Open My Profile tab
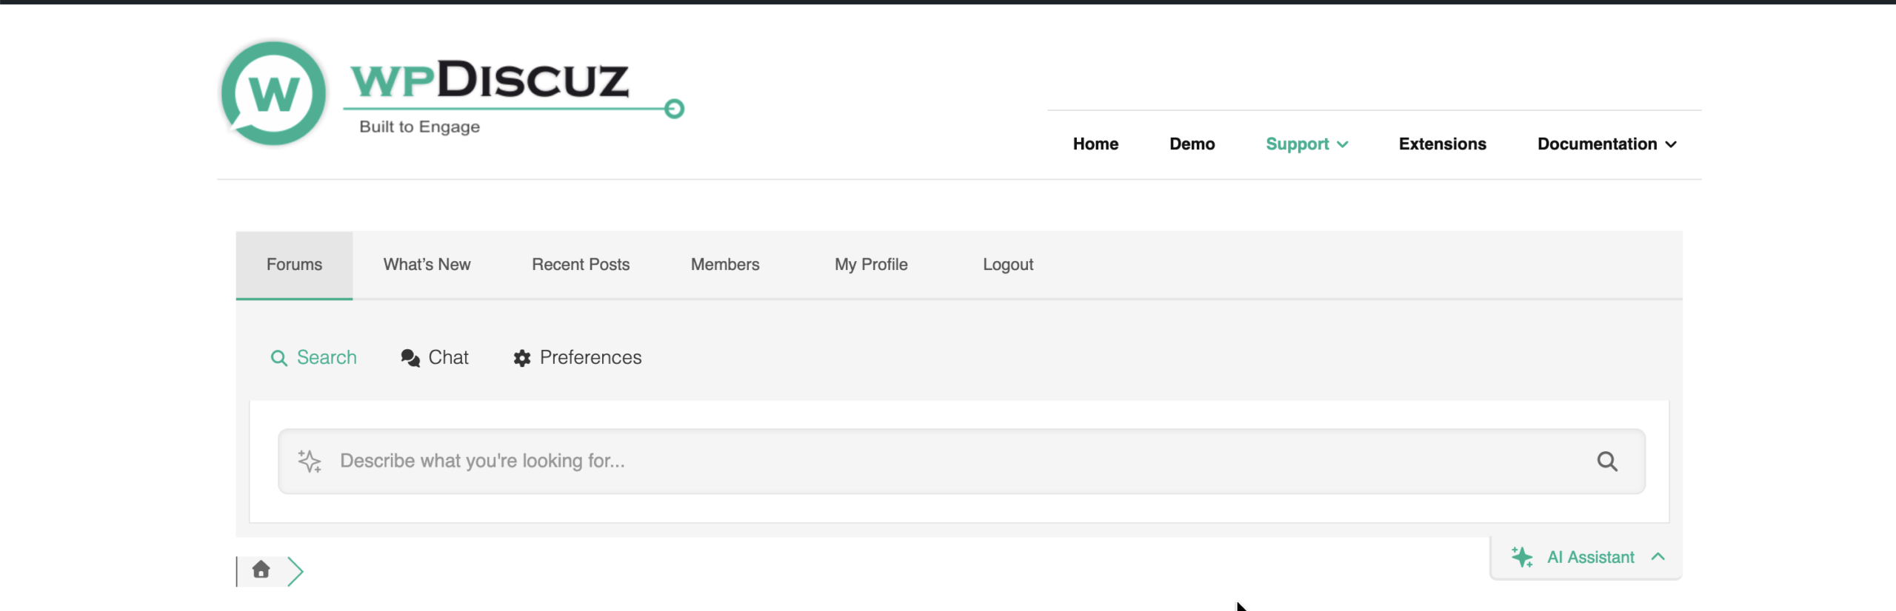Screen dimensions: 1896x611 [x=870, y=265]
